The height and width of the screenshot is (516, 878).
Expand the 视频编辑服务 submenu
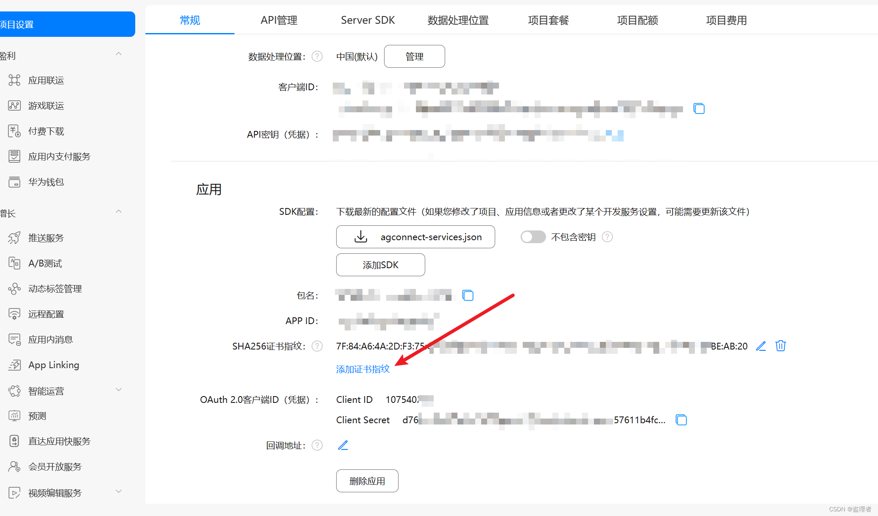click(x=119, y=491)
